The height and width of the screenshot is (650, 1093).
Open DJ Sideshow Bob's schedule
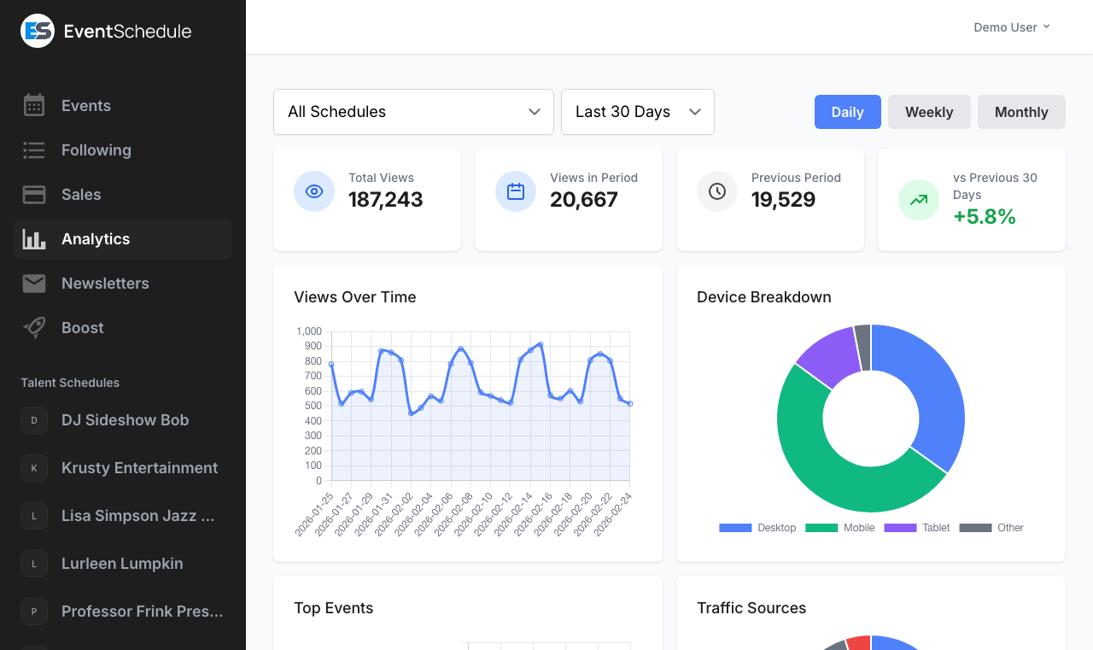(x=125, y=419)
